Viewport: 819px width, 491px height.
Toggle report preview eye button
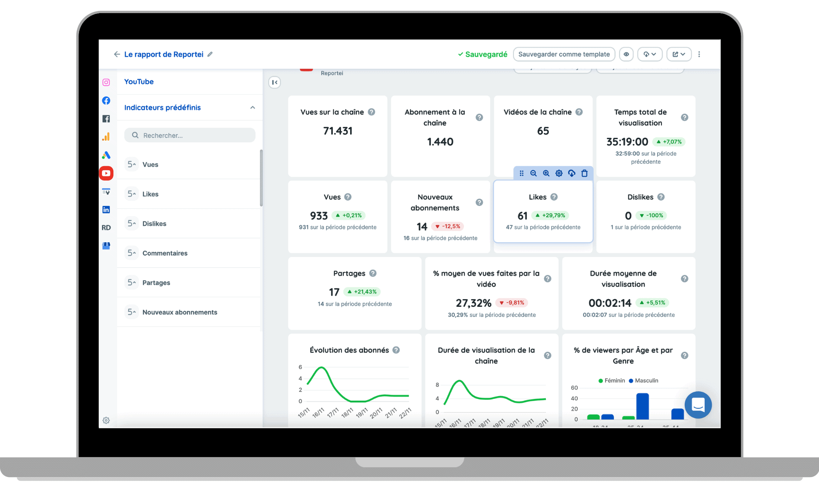(626, 54)
